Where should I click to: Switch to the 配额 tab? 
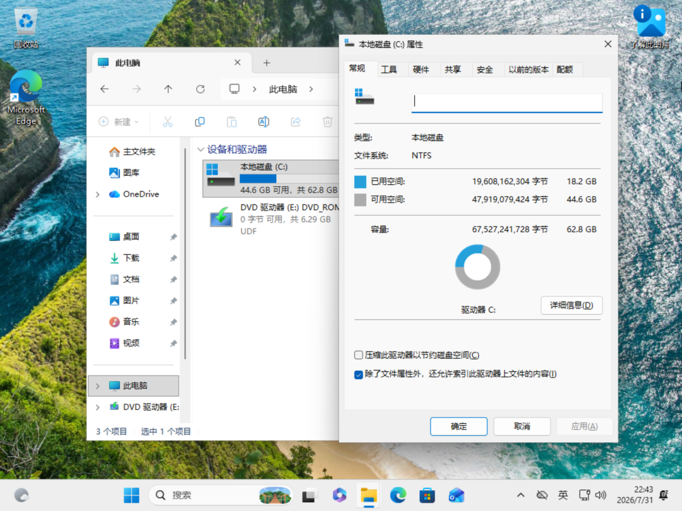[x=565, y=69]
